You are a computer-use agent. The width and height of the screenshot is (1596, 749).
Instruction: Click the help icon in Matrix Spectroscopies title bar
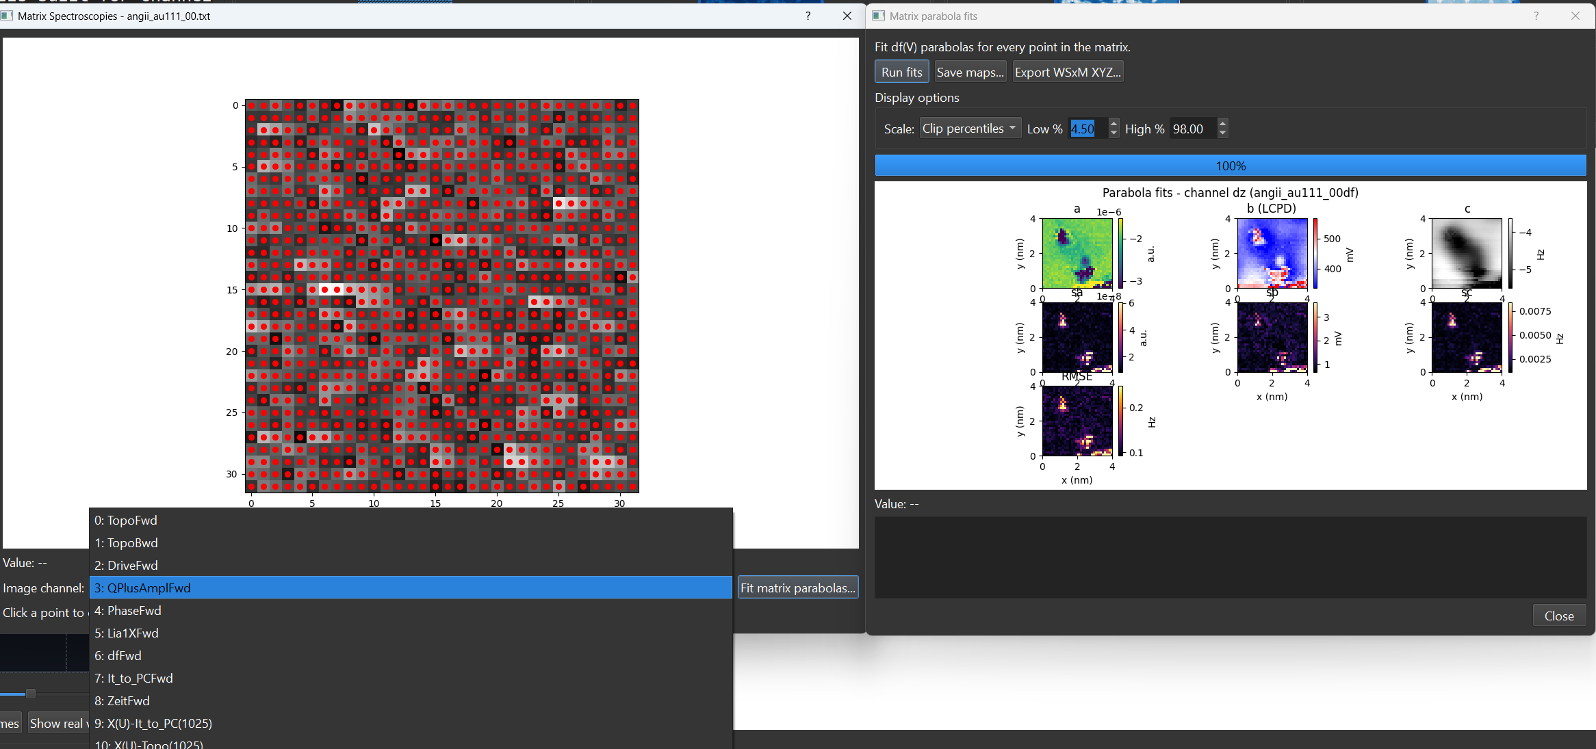click(x=808, y=16)
